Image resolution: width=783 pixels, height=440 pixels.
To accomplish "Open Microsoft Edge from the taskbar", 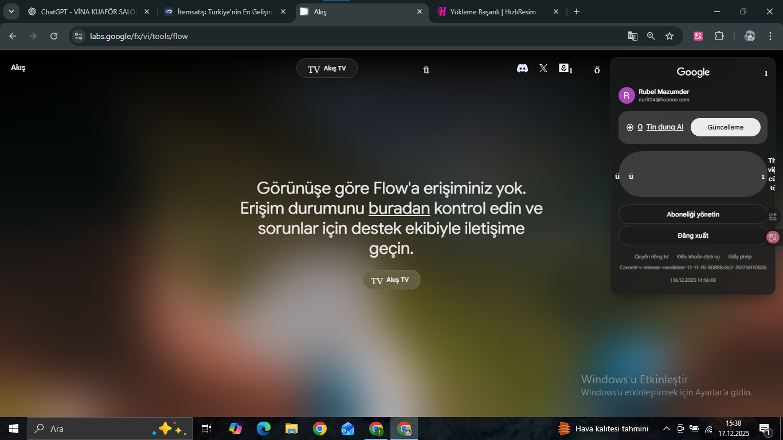I will pos(263,429).
